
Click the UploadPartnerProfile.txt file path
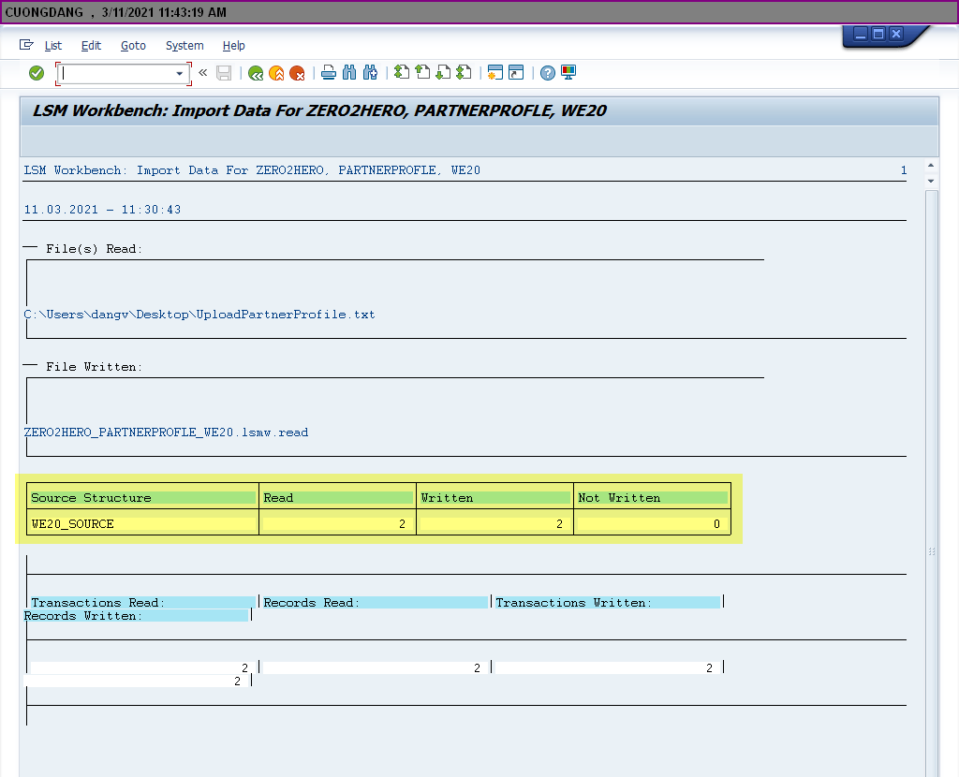point(199,315)
